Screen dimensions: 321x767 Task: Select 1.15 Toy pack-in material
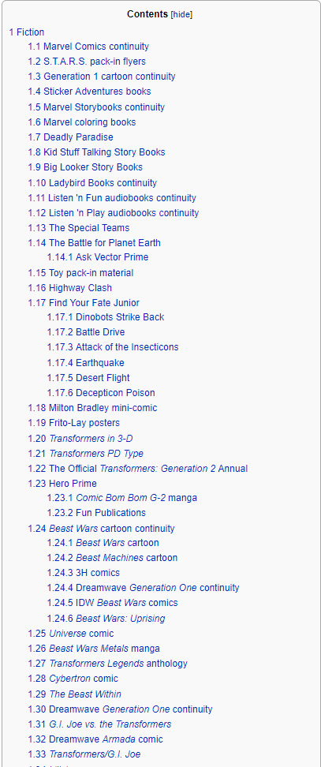click(80, 273)
